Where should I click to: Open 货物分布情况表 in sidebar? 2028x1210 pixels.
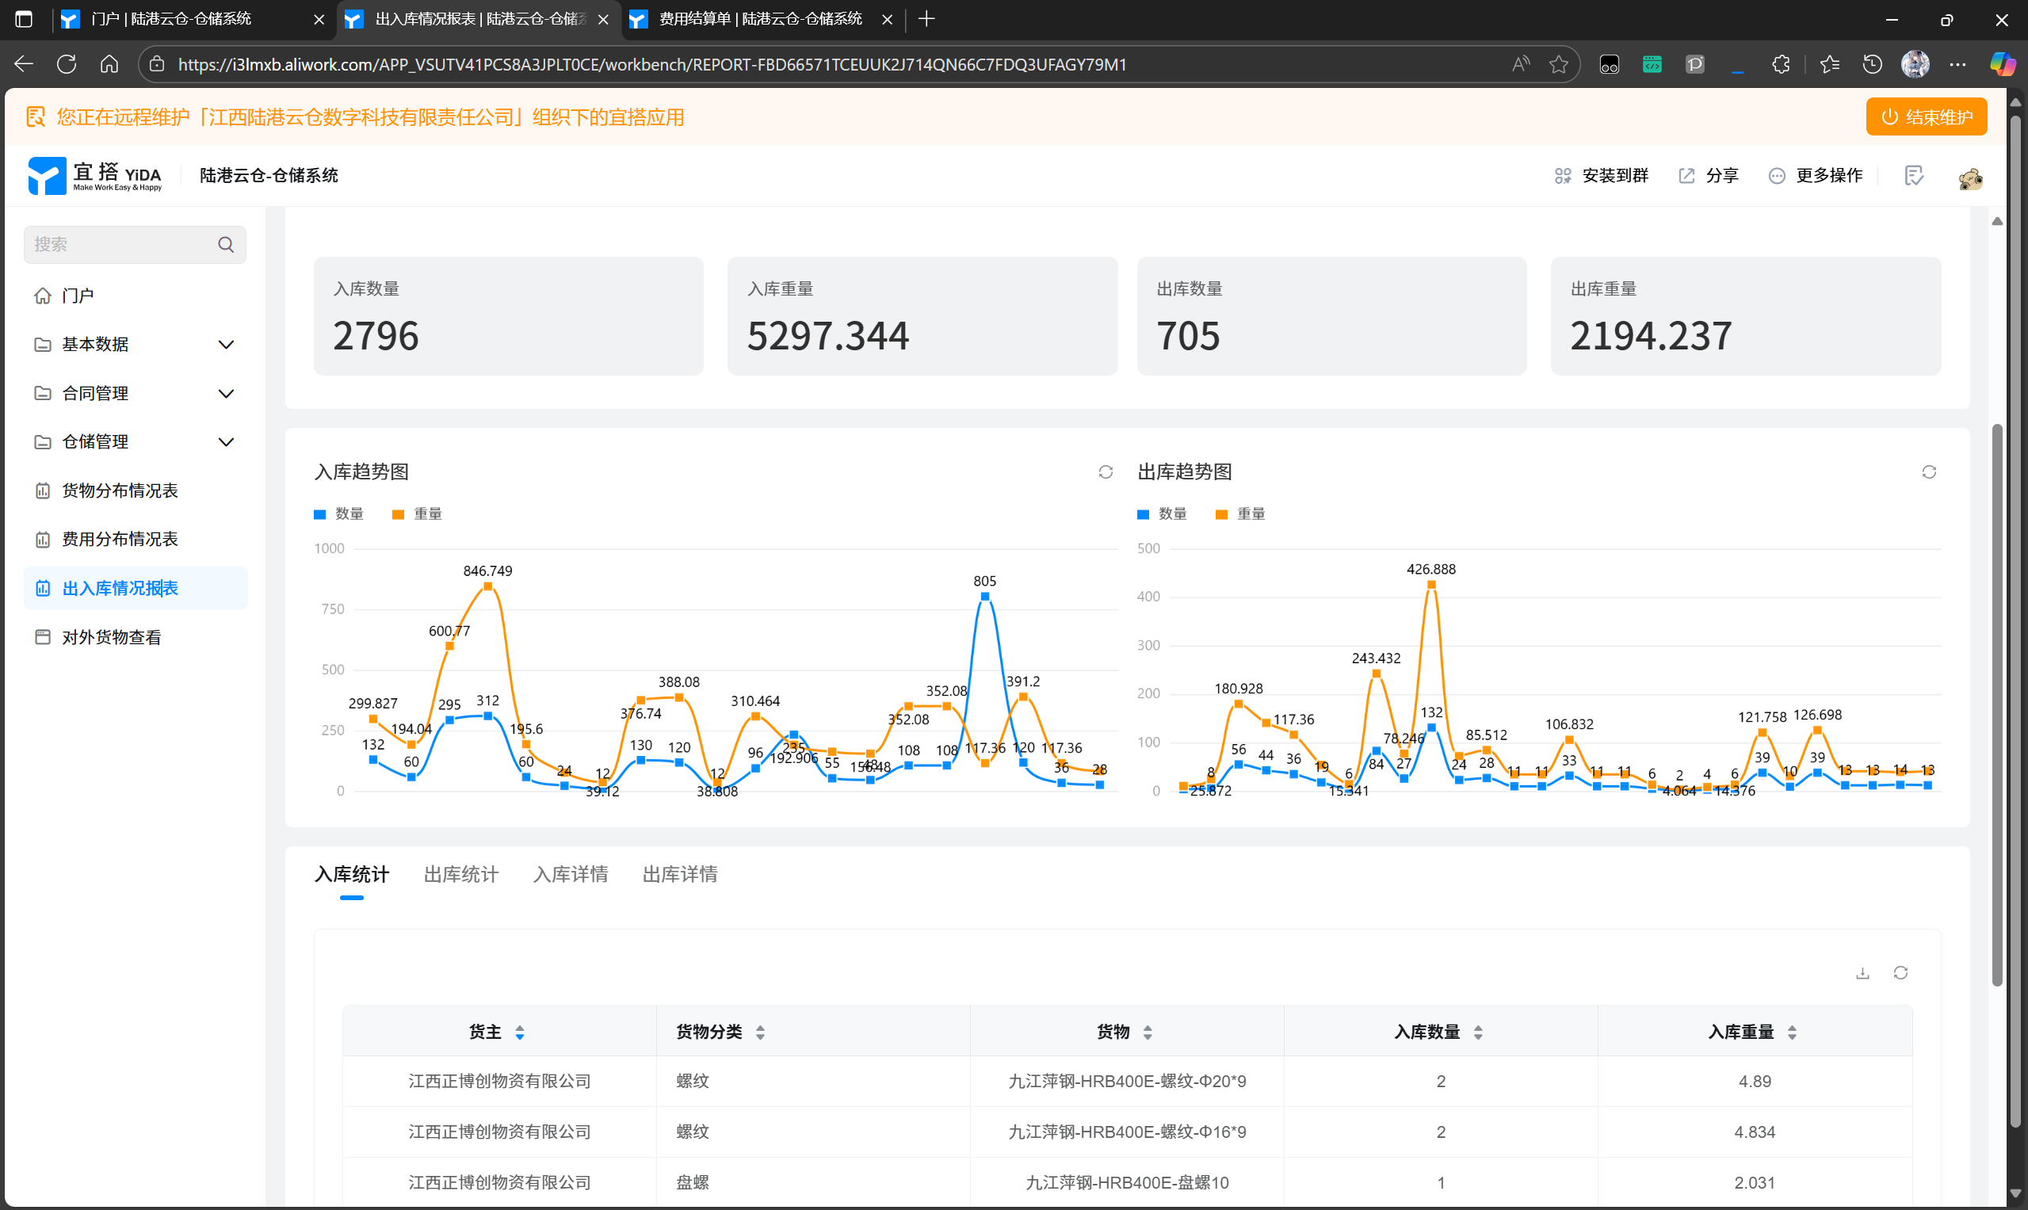[120, 490]
